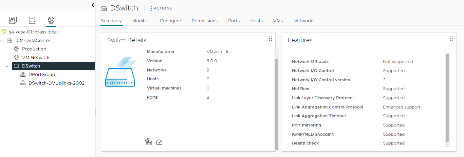Screen dimensions: 464x157
Task: Open the Storage inventory view icon
Action: click(x=32, y=20)
